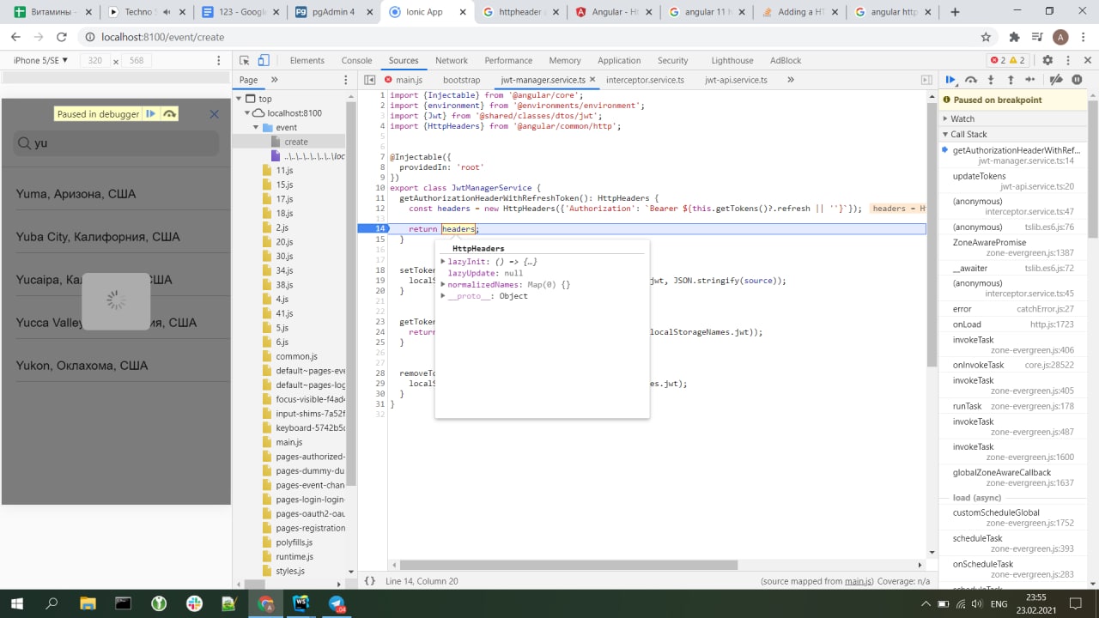Viewport: 1099px width, 618px height.
Task: Toggle the device toolbar icon
Action: coord(264,60)
